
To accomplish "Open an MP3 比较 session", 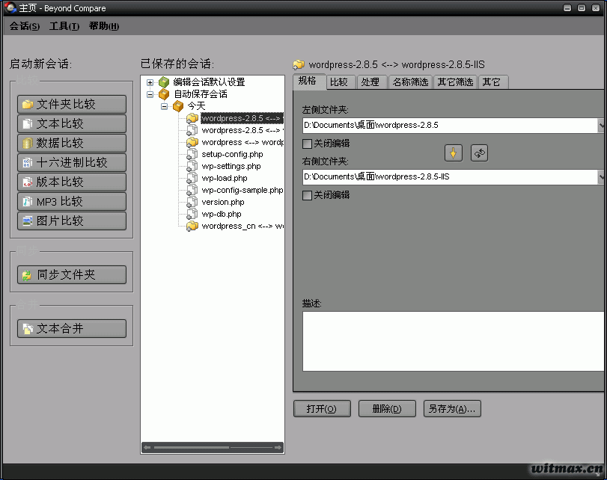I will pyautogui.click(x=72, y=201).
